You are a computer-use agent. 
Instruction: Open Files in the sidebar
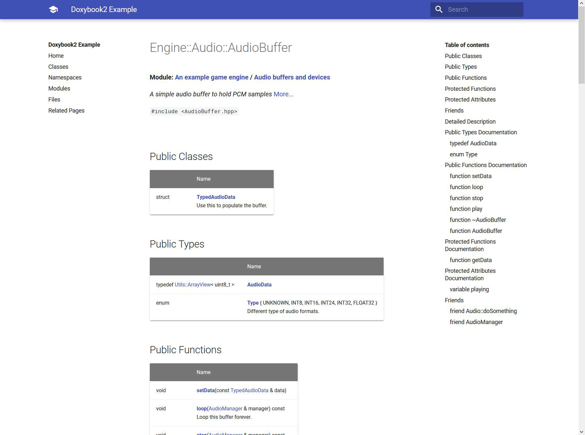coord(54,100)
